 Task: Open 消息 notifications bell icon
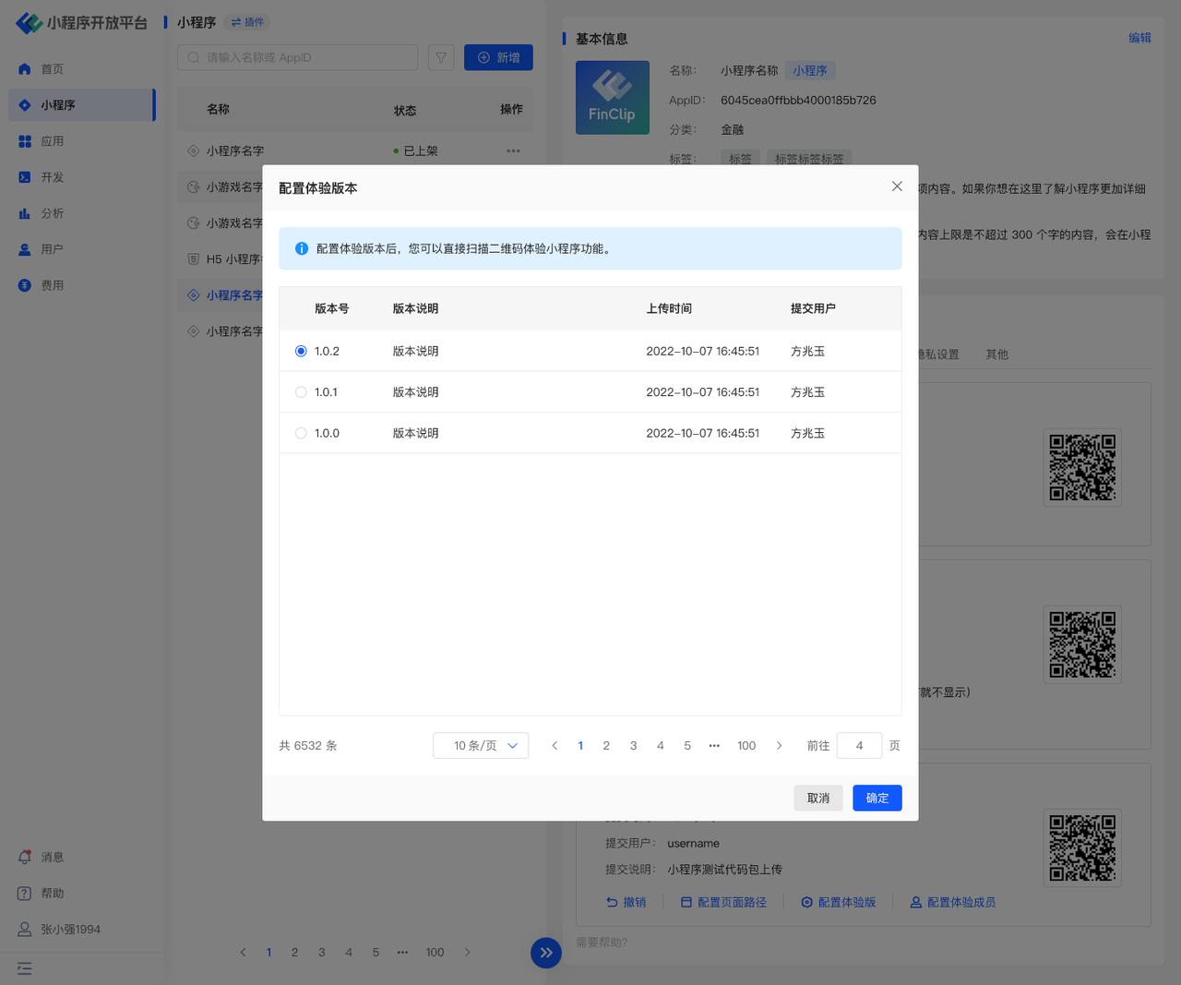click(x=25, y=857)
